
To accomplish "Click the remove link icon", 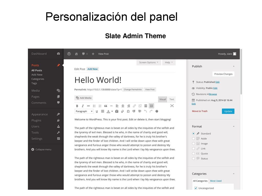I will (140, 106).
